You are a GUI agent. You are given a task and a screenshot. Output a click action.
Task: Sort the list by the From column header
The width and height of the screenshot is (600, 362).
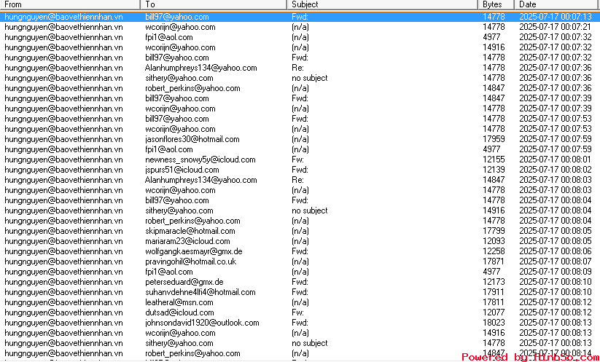[x=71, y=4]
